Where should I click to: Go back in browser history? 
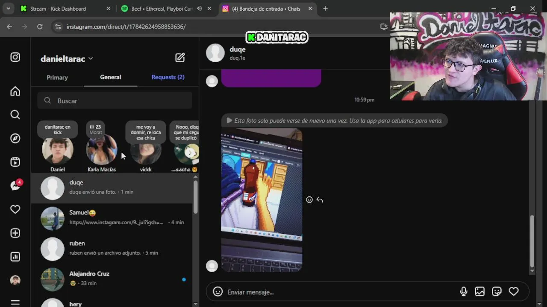tap(9, 26)
